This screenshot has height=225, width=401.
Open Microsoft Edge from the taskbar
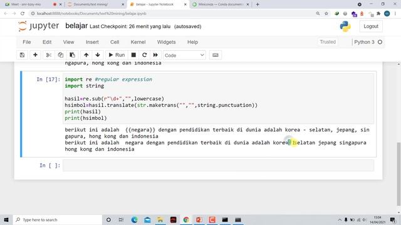point(134,219)
